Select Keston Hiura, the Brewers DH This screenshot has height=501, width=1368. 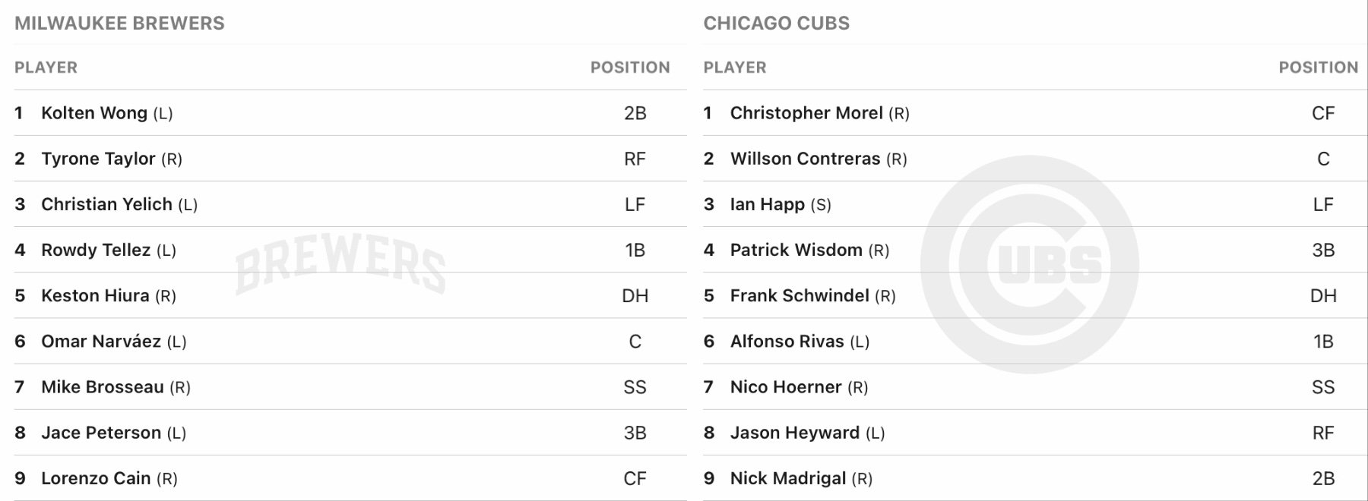pyautogui.click(x=95, y=295)
